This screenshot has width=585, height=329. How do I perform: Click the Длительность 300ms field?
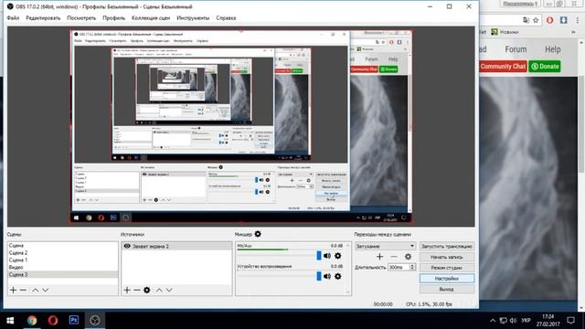[399, 267]
